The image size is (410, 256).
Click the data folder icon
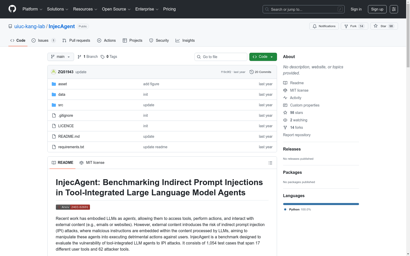54,94
